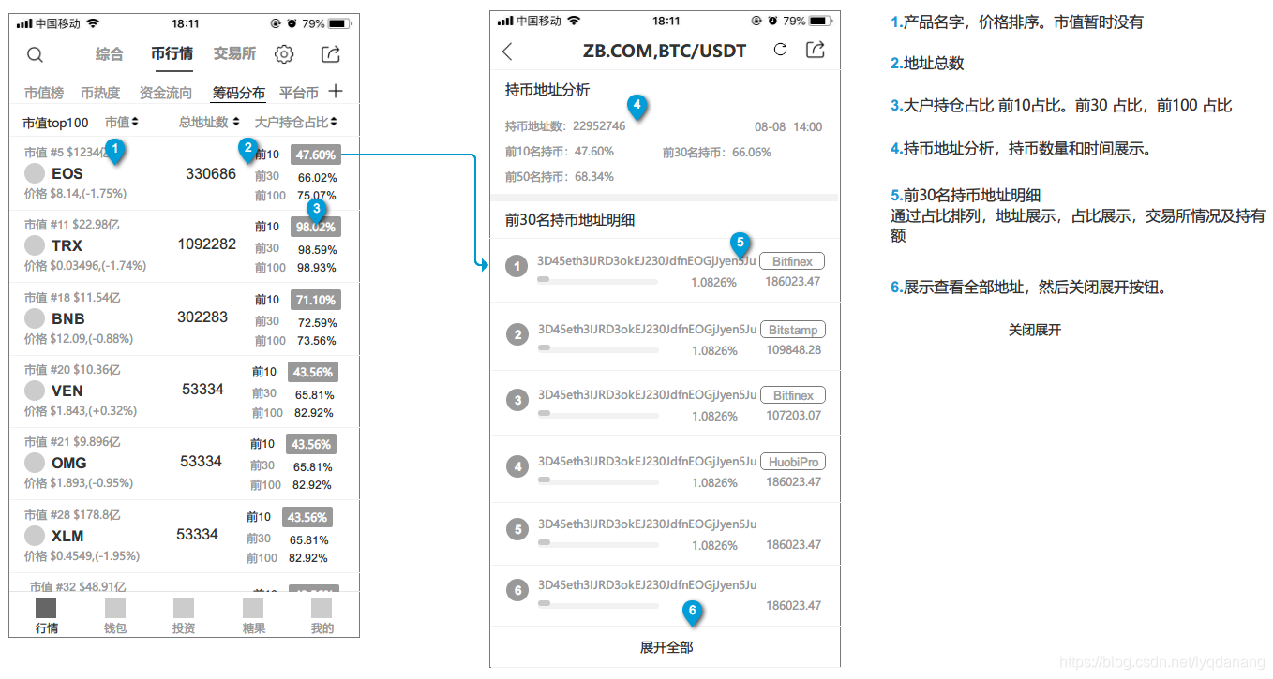Tap EOS 前10 47.60% highlighted badge
Viewport: 1273px width, 679px height.
click(x=316, y=155)
